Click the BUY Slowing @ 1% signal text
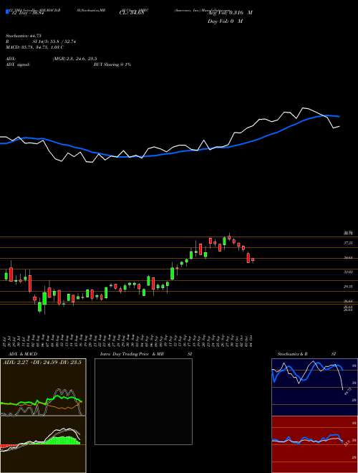The image size is (358, 473). pyautogui.click(x=112, y=64)
